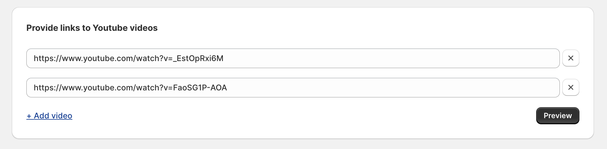This screenshot has width=607, height=149.
Task: Focus the first YouTube URL field
Action: 293,58
